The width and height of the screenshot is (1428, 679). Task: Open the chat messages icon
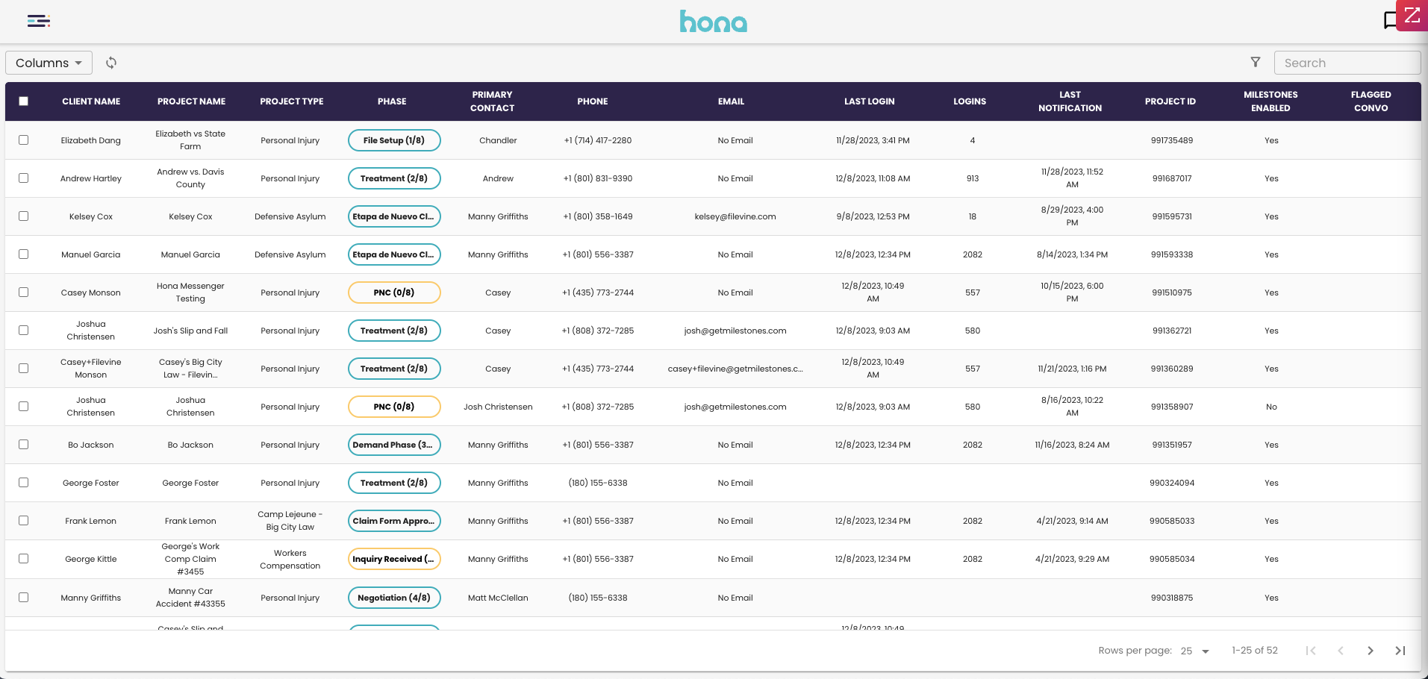[1390, 20]
